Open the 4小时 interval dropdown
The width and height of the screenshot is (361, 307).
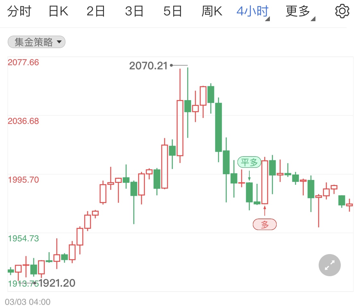pyautogui.click(x=253, y=12)
